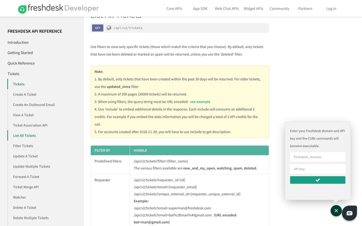Click the bold 'updated_since' filter text
The image size is (362, 226).
(x=118, y=87)
